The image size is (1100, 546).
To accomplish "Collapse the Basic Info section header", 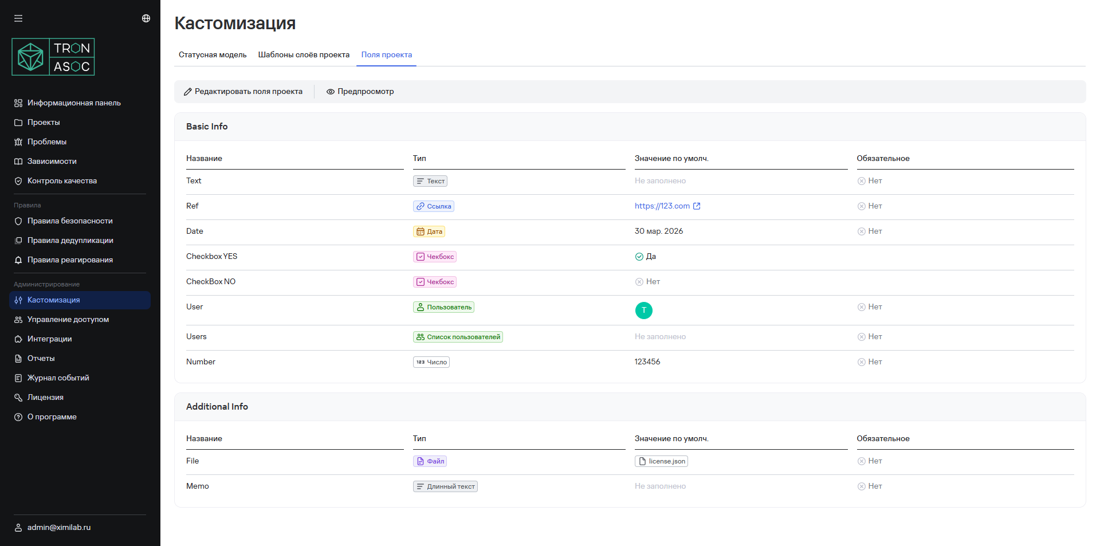I will point(207,127).
